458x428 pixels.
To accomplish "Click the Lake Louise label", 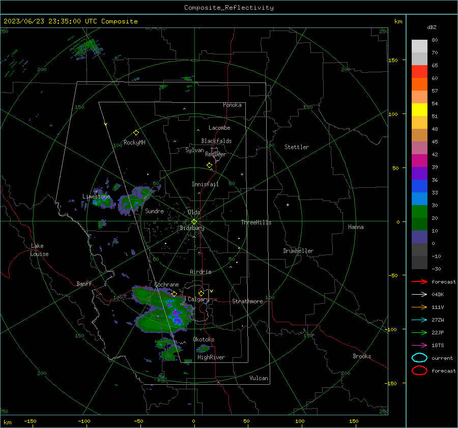I will pos(39,250).
